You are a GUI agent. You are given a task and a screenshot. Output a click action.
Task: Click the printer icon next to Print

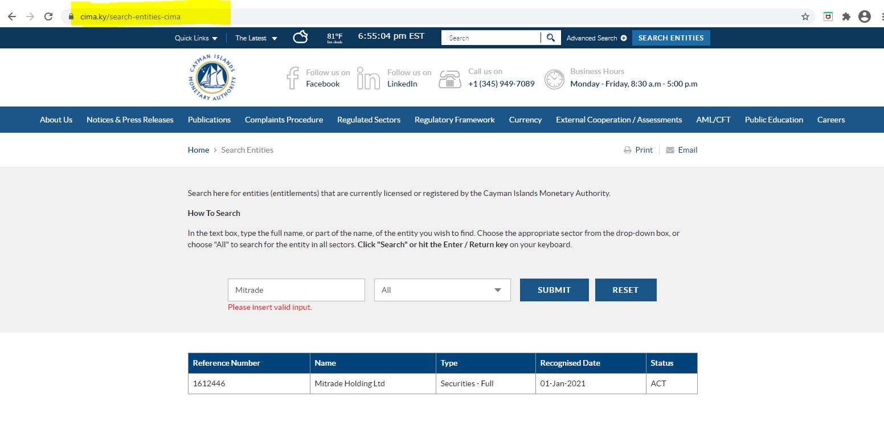click(x=628, y=150)
